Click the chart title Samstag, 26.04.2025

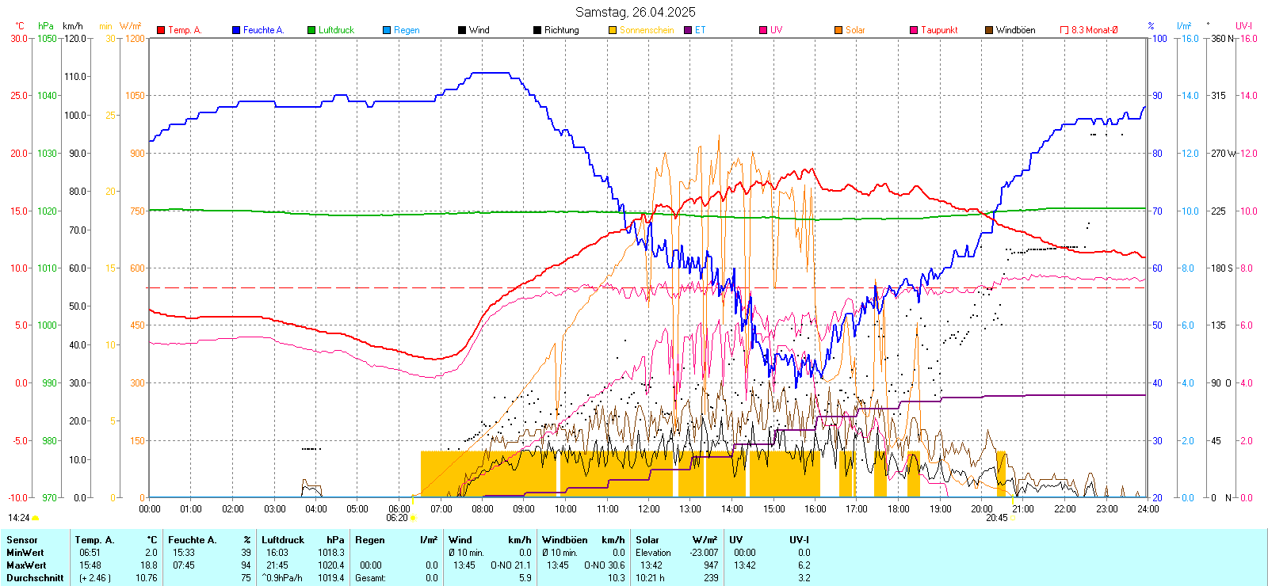pos(635,12)
